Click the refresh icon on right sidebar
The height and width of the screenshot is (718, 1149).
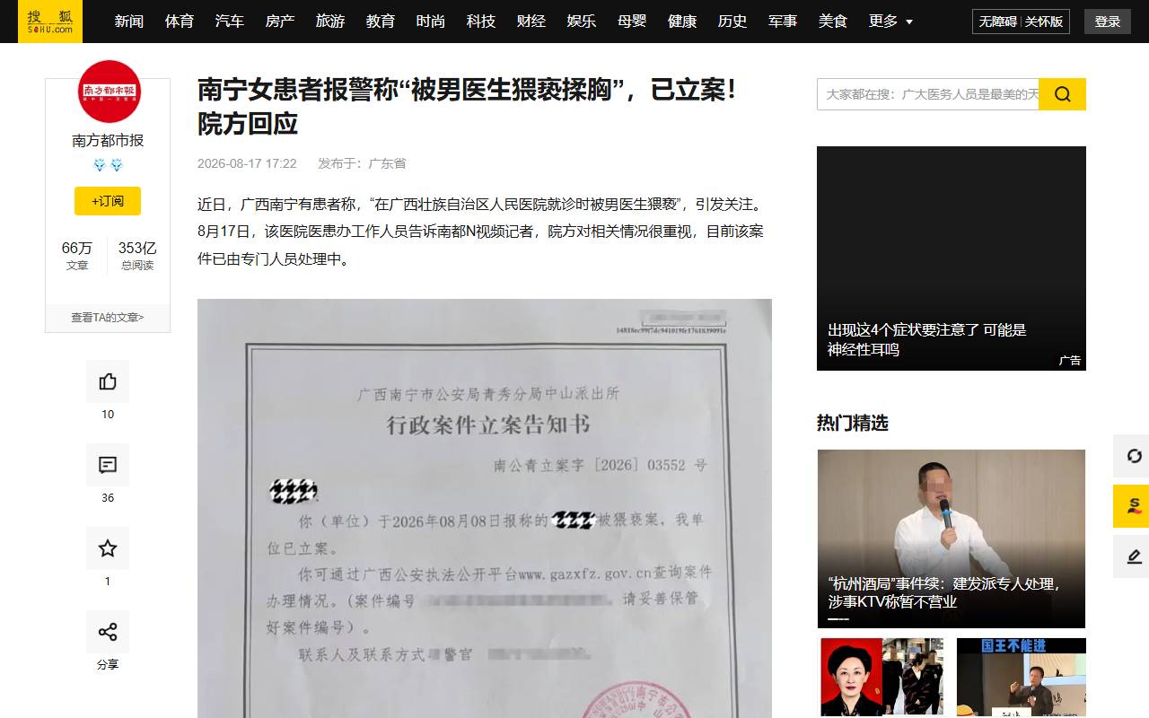[1135, 456]
